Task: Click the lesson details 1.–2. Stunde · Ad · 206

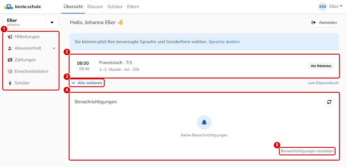Action: [x=119, y=70]
